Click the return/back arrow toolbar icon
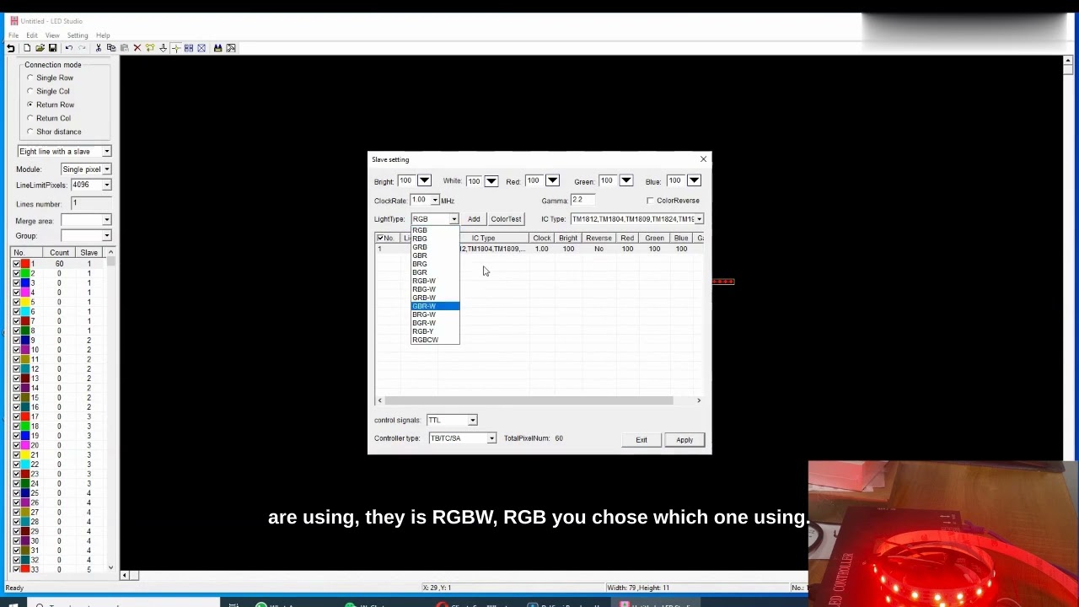This screenshot has height=607, width=1079. pos(11,48)
